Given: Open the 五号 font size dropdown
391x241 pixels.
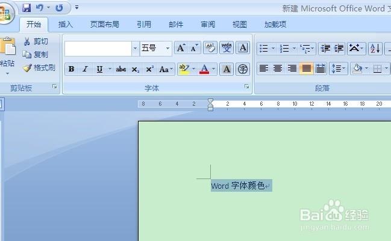Looking at the screenshot, I should 167,48.
